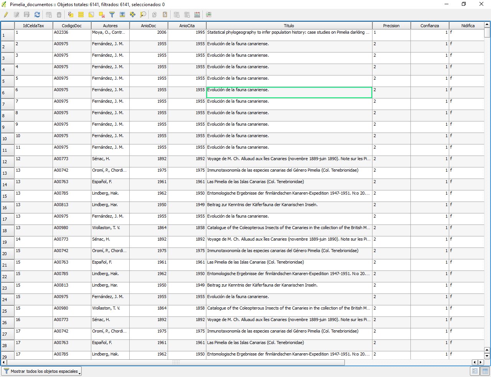Click the Confianza column header
Image resolution: width=491 pixels, height=377 pixels.
tap(430, 26)
